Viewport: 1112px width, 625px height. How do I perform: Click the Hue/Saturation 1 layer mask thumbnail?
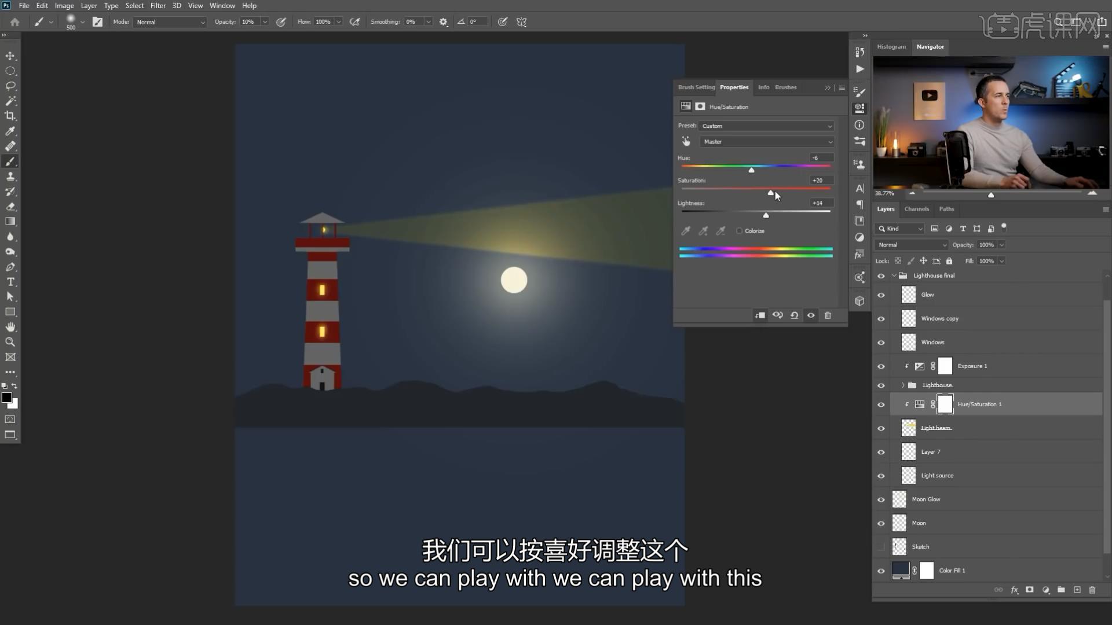click(x=945, y=405)
